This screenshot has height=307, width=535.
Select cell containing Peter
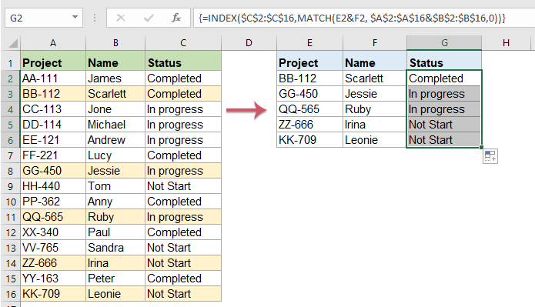(115, 279)
